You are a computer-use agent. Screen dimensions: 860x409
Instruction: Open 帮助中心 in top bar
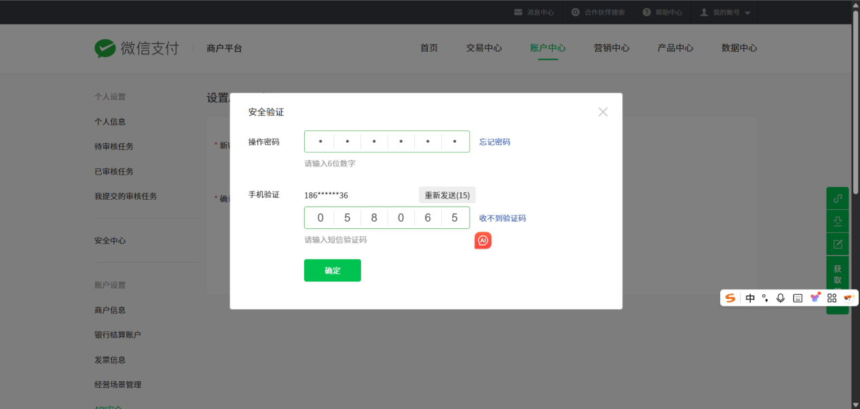[662, 13]
